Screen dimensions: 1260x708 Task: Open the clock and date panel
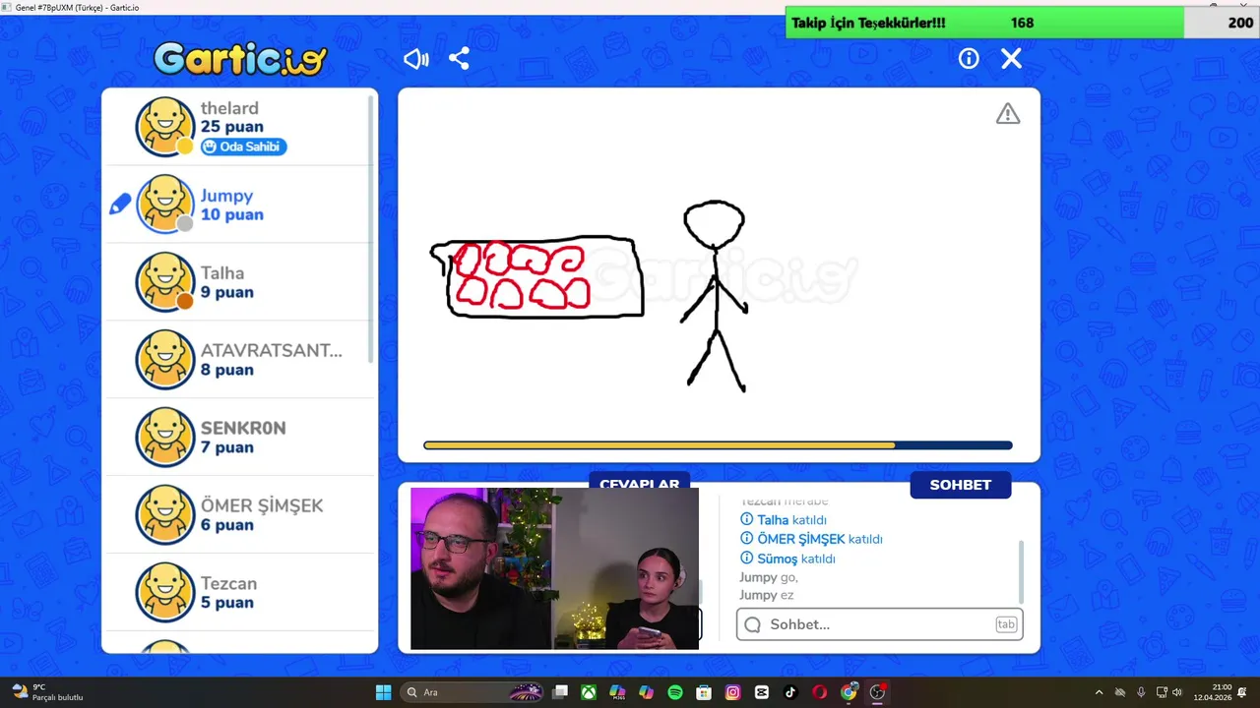pyautogui.click(x=1213, y=692)
